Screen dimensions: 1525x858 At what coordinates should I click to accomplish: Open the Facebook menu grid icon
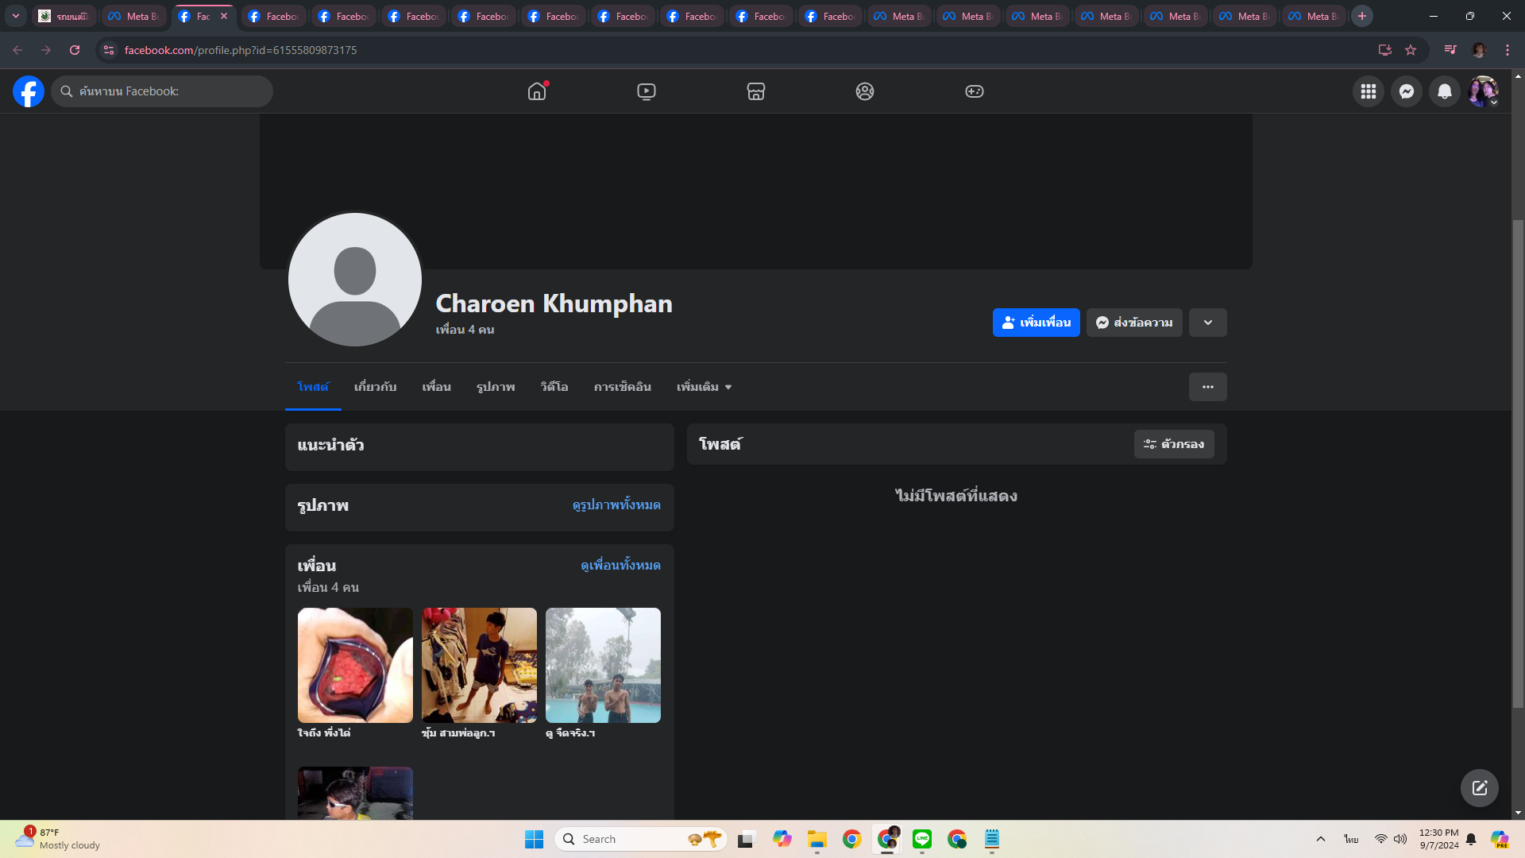coord(1368,91)
